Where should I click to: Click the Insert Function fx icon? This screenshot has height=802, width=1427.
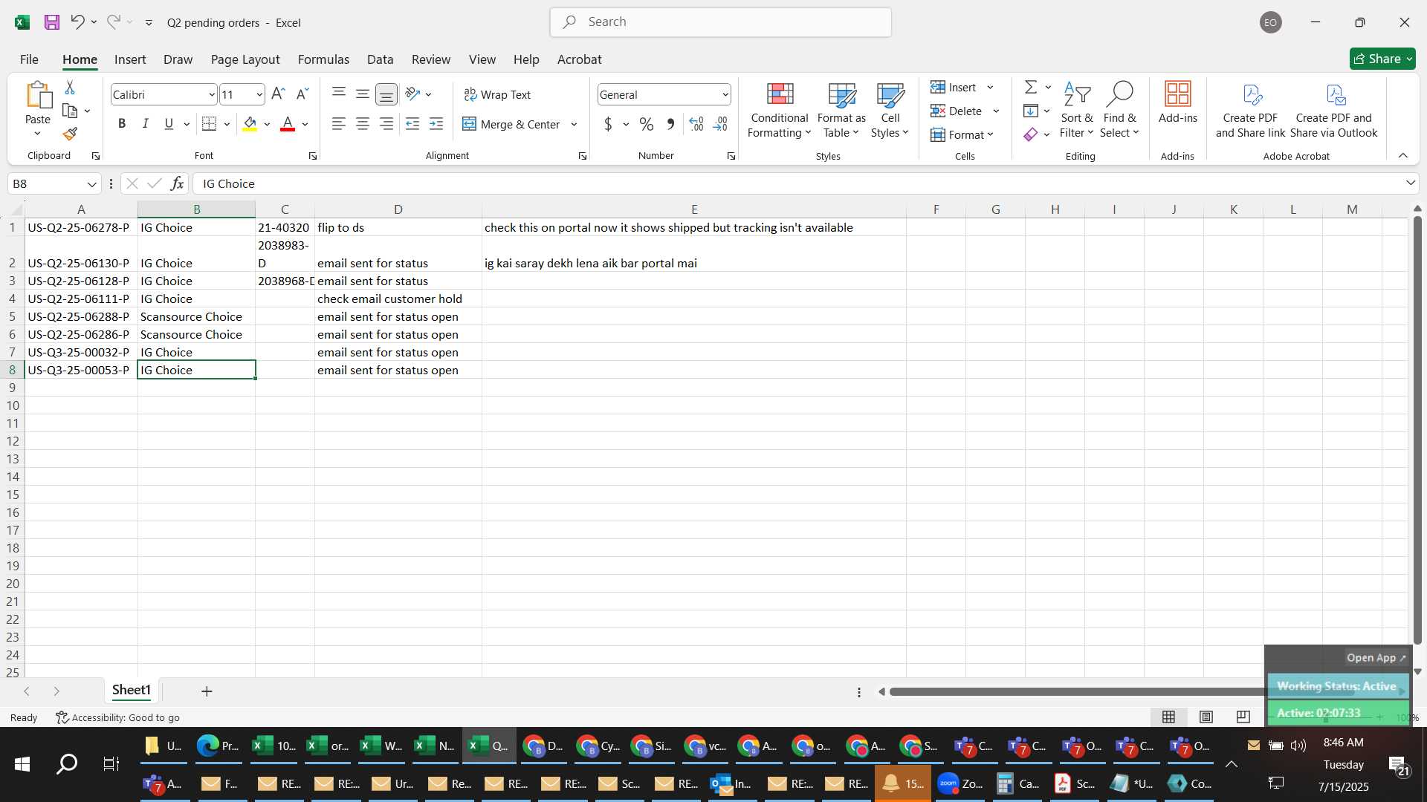pos(177,183)
